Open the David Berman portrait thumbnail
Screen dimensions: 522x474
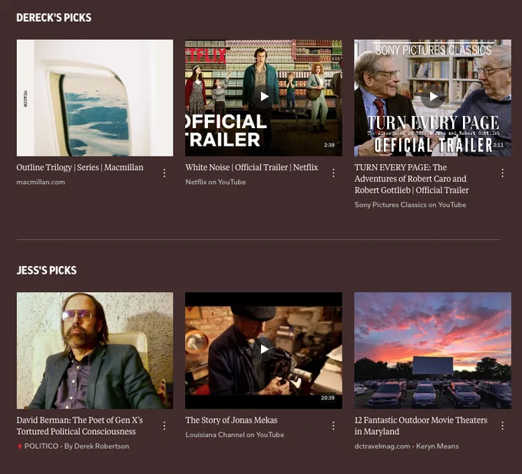95,351
